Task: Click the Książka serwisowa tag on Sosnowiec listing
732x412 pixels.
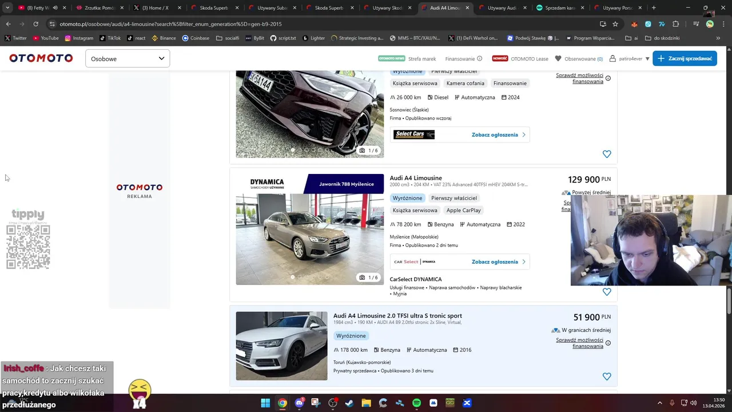Action: tap(415, 84)
